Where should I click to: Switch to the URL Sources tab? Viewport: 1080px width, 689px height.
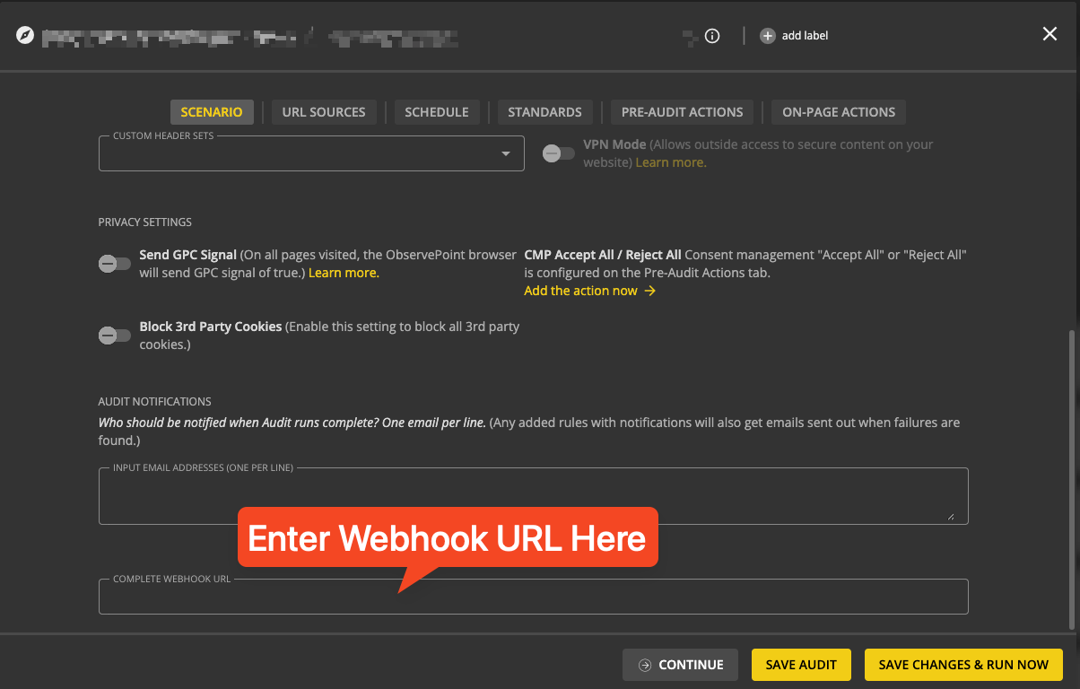tap(323, 111)
